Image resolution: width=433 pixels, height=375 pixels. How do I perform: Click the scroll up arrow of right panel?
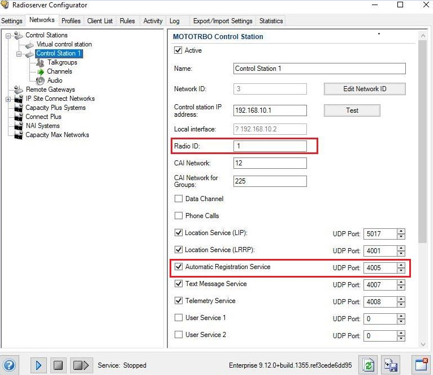(x=422, y=36)
